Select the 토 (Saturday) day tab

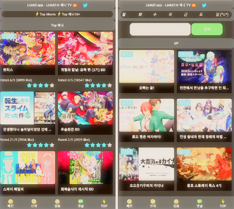click(201, 15)
